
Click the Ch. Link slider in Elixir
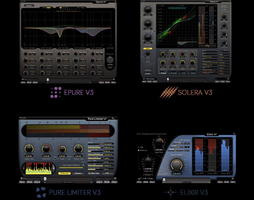pos(179,144)
